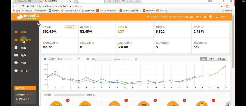This screenshot has height=106, width=246.
Task: Open the to-do card with badge 2
Action: point(114,103)
